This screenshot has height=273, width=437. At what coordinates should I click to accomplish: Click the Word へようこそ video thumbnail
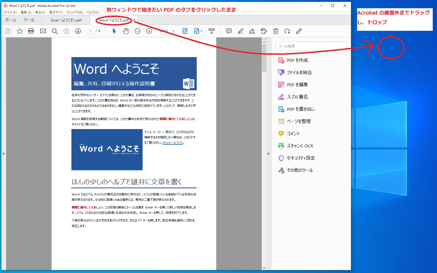tap(107, 150)
